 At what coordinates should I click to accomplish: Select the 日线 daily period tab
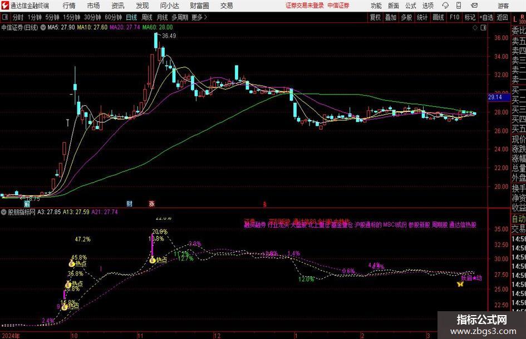click(131, 17)
